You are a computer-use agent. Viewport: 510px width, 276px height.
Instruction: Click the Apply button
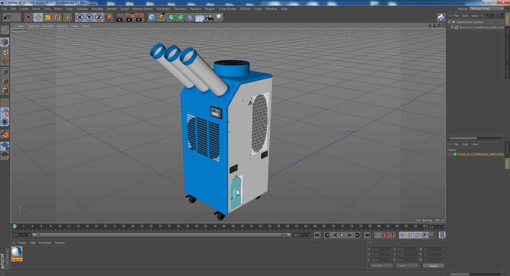[433, 266]
